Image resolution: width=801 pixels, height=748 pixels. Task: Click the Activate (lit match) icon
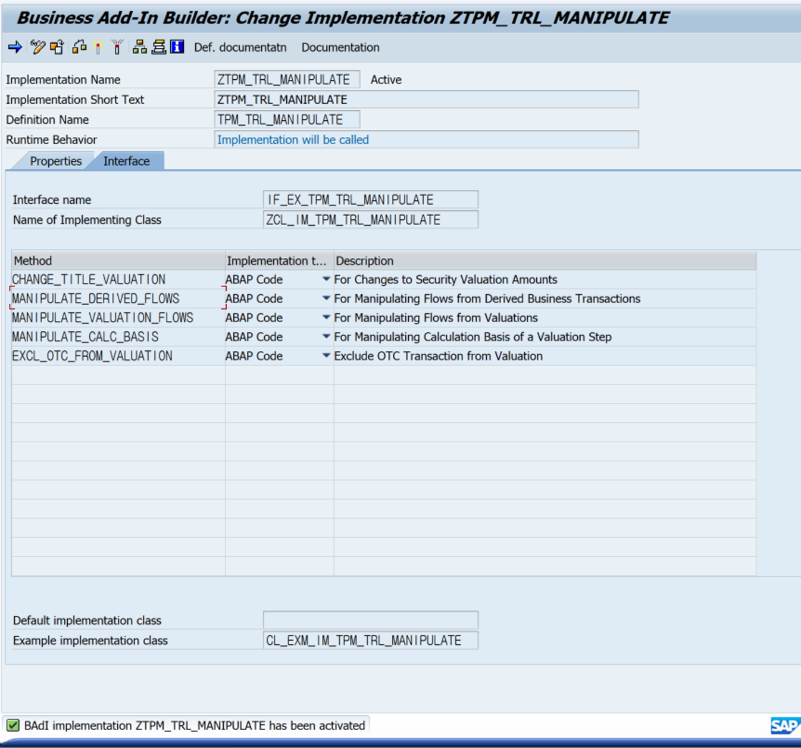click(99, 47)
